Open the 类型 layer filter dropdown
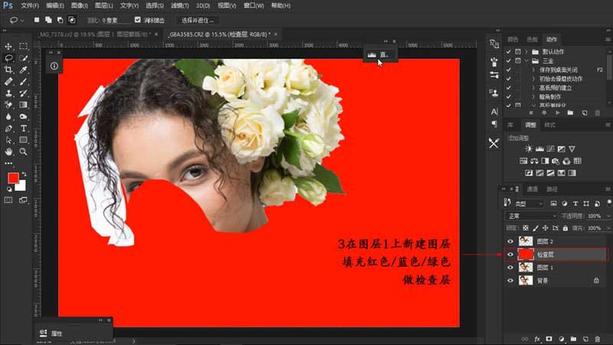This screenshot has height=345, width=613. [529, 203]
